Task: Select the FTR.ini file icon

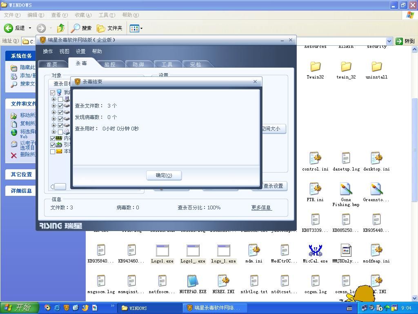Action: point(315,188)
